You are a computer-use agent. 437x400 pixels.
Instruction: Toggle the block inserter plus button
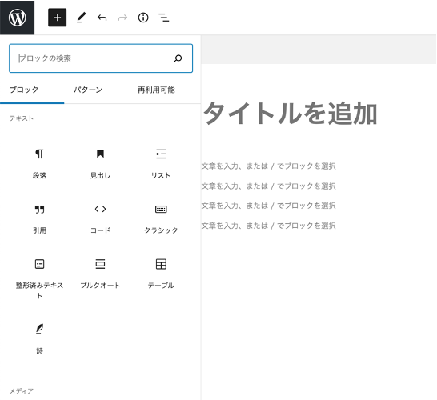pos(57,18)
